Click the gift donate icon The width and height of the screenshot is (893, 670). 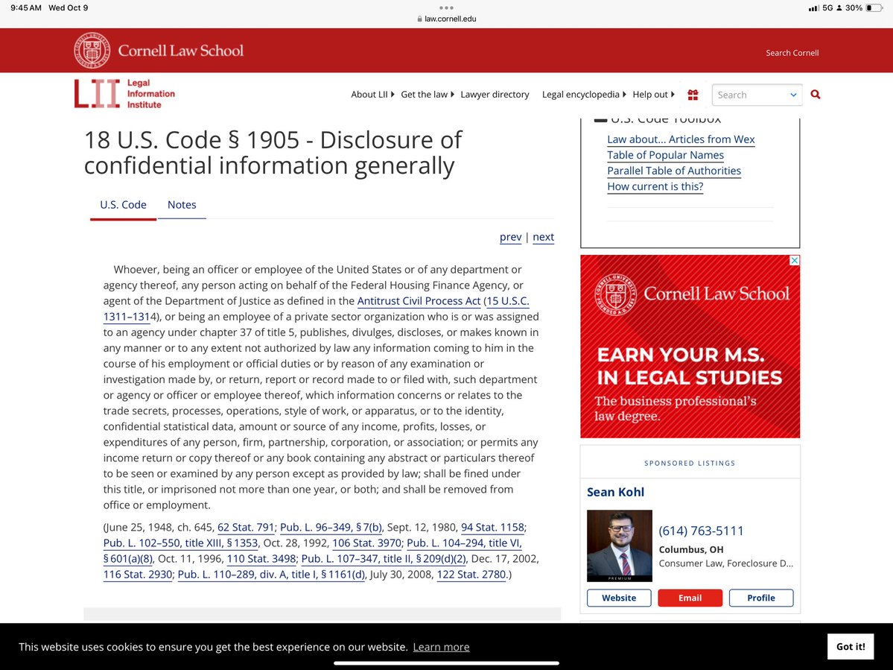(693, 95)
